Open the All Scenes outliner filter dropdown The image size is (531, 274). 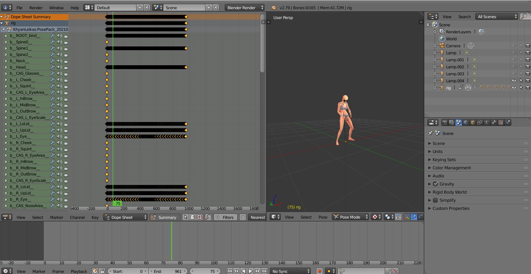[497, 17]
